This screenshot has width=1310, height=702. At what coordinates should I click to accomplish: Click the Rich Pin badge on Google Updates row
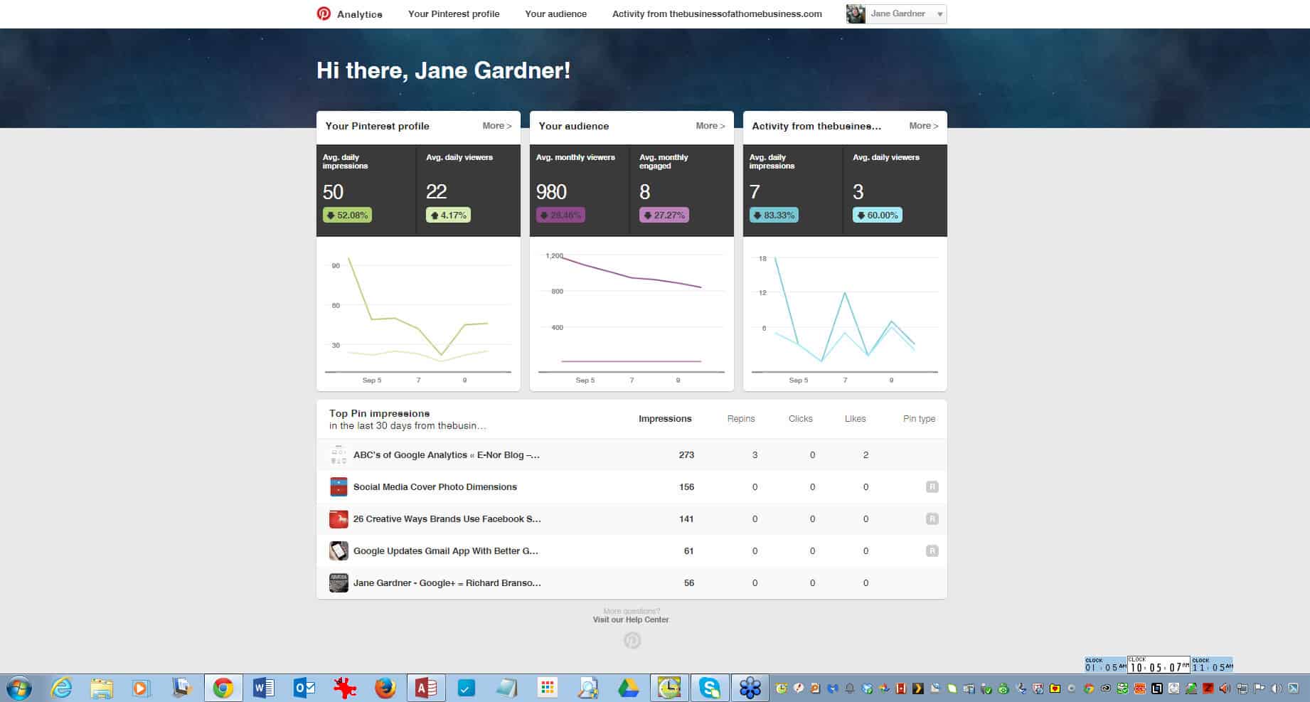[x=932, y=551]
